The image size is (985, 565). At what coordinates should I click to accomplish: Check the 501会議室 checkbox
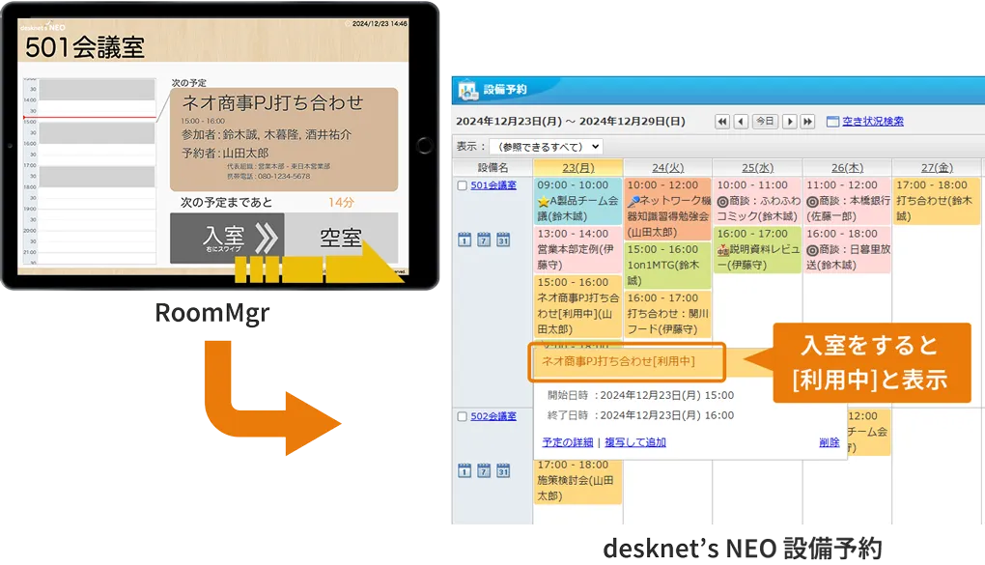pyautogui.click(x=463, y=185)
